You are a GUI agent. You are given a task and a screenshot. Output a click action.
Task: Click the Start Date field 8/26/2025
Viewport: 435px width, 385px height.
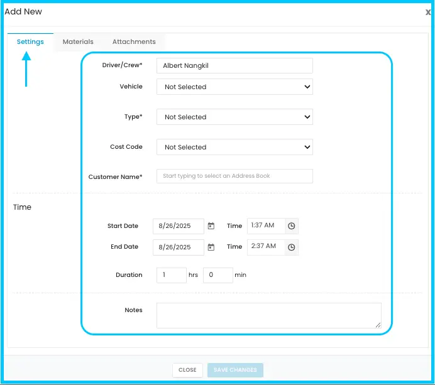[x=179, y=226]
